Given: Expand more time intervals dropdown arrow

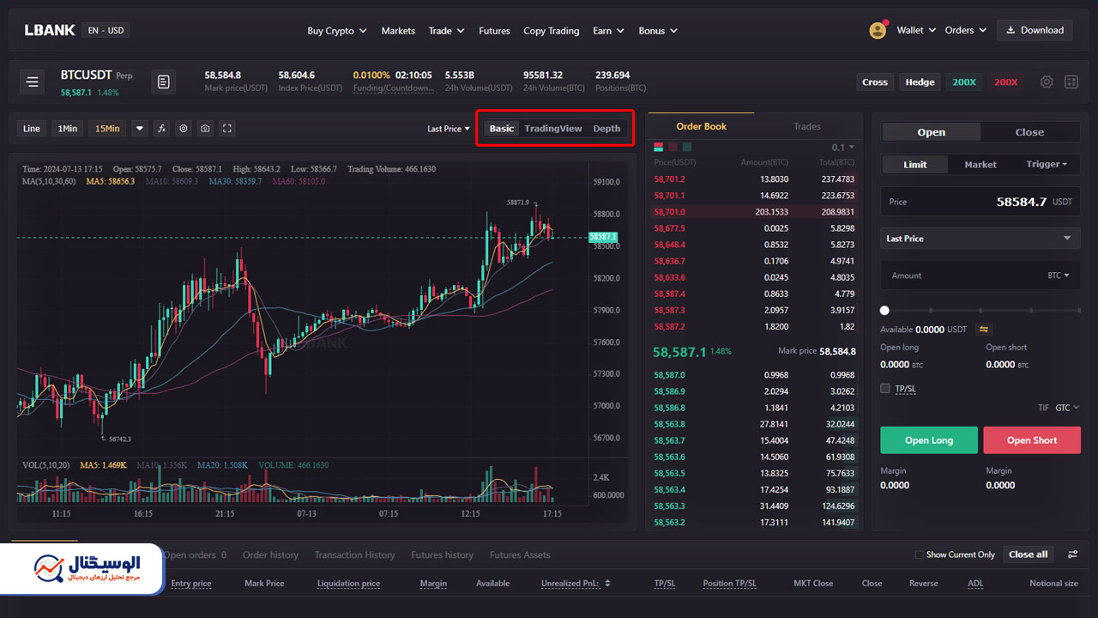Looking at the screenshot, I should click(x=140, y=129).
